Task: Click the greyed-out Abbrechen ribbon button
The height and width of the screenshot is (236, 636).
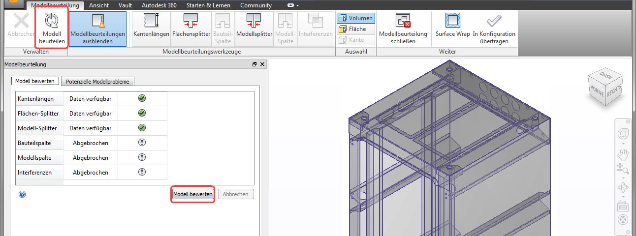Action: tap(21, 29)
